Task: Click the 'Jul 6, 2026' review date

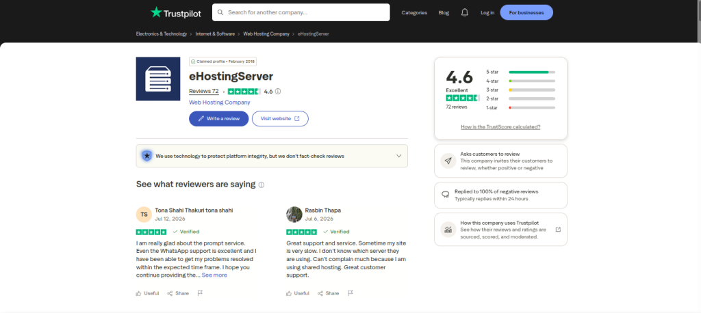Action: coord(319,219)
